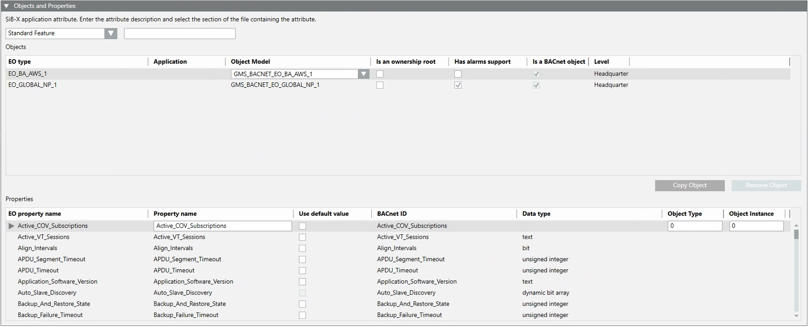Toggle ownership root checkbox for EO_BA_AWS_1
The width and height of the screenshot is (809, 327).
(380, 74)
